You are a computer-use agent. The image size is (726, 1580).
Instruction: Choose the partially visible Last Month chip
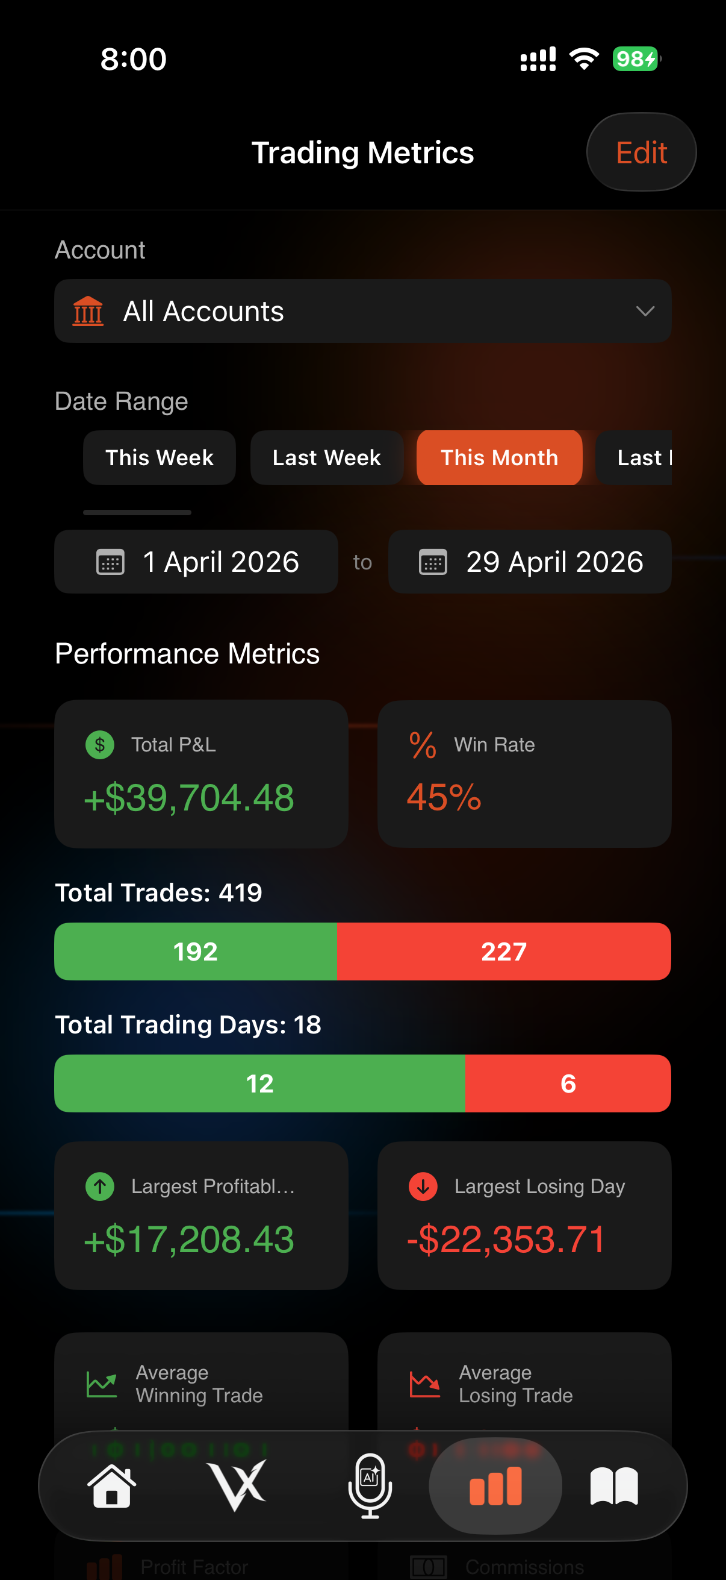(634, 457)
